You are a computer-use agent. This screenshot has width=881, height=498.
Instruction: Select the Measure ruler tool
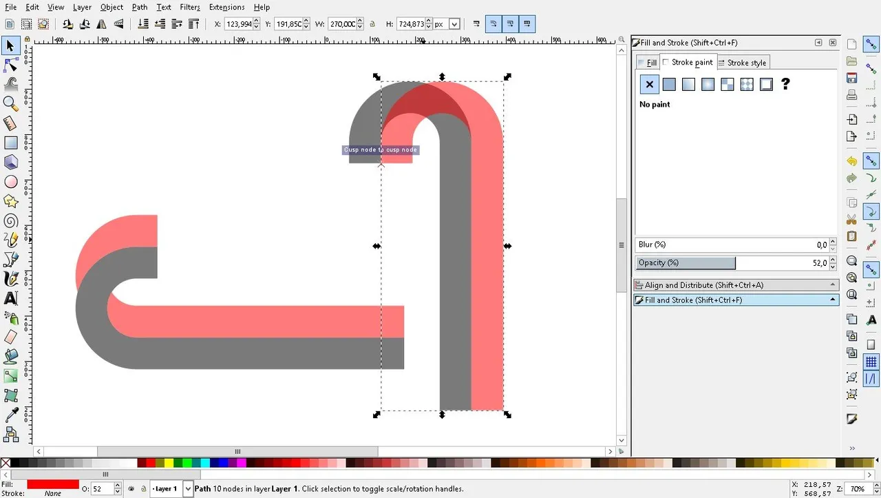10,123
